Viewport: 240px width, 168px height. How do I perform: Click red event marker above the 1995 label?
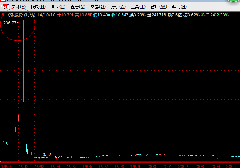(71, 159)
